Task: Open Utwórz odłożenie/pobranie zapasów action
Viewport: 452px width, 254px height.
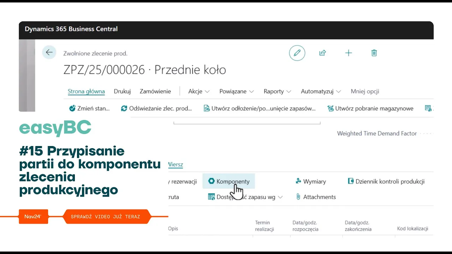Action: [260, 108]
